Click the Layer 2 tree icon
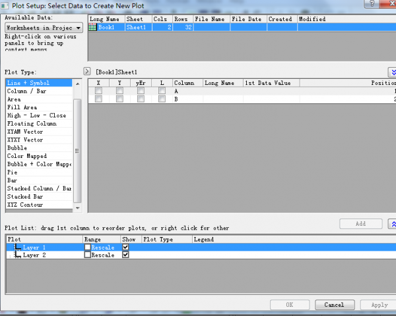 pyautogui.click(x=16, y=255)
